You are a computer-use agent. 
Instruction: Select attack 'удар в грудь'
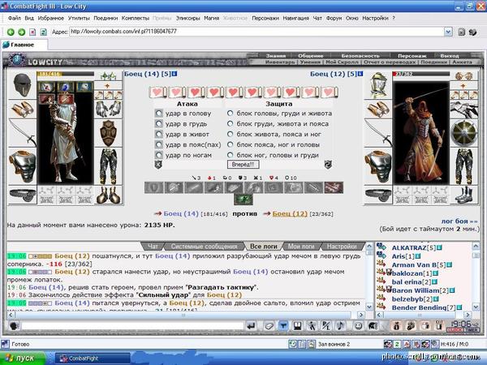pos(159,124)
